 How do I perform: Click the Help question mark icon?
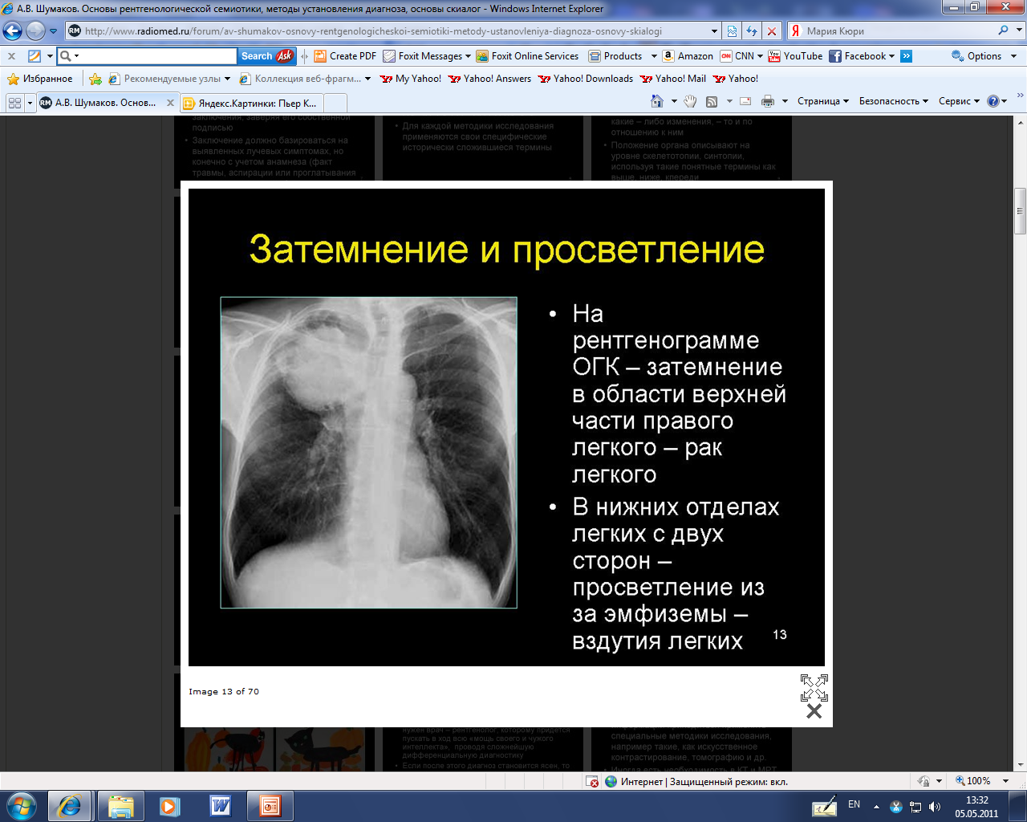coord(993,101)
